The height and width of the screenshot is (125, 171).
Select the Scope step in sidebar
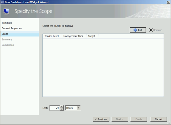pyautogui.click(x=20, y=34)
